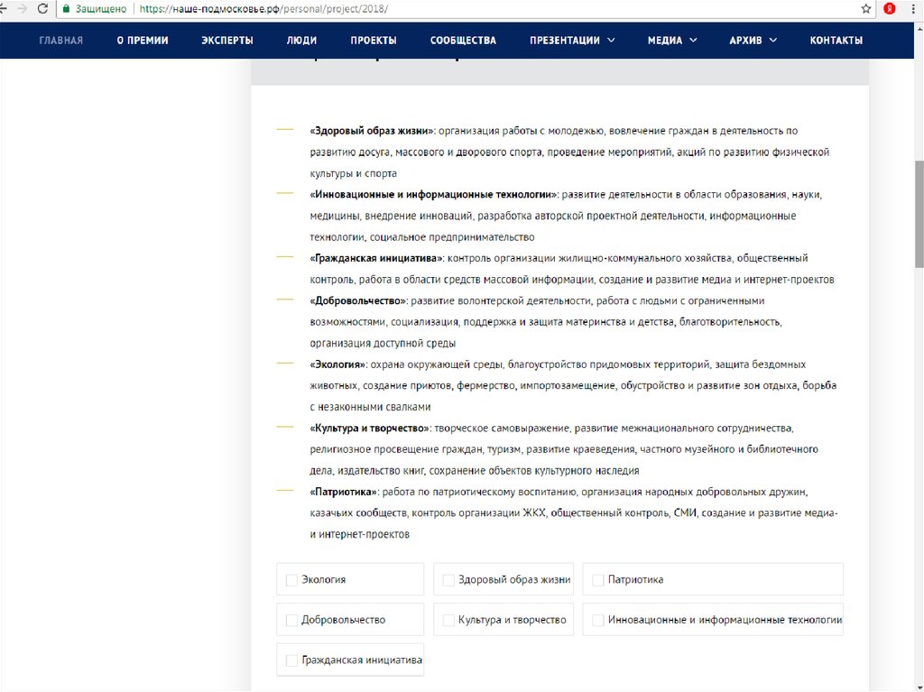Go forward with the browser arrow
Viewport: 924px width, 692px height.
(22, 9)
